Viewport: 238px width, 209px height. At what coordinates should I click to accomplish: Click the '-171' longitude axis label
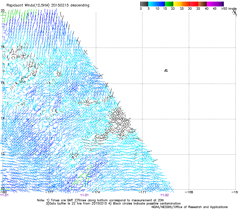[142, 192]
